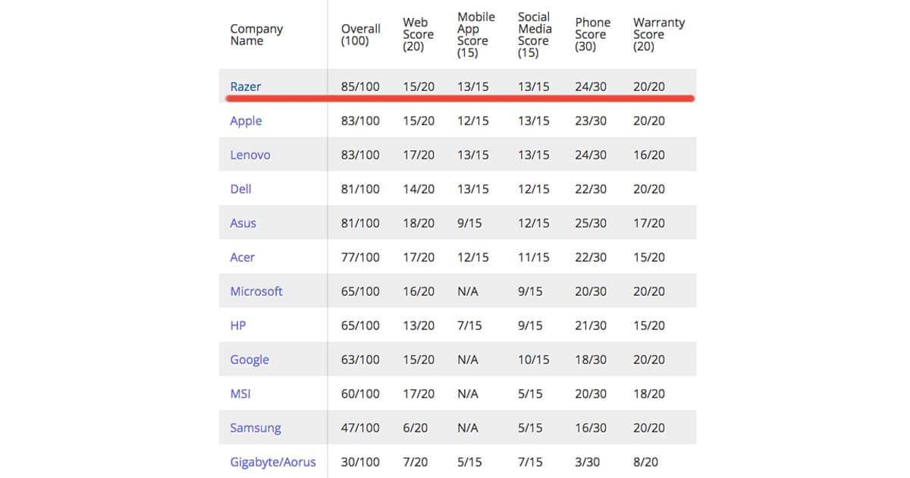
Task: Select the Warranty Score column header
Action: 659,35
